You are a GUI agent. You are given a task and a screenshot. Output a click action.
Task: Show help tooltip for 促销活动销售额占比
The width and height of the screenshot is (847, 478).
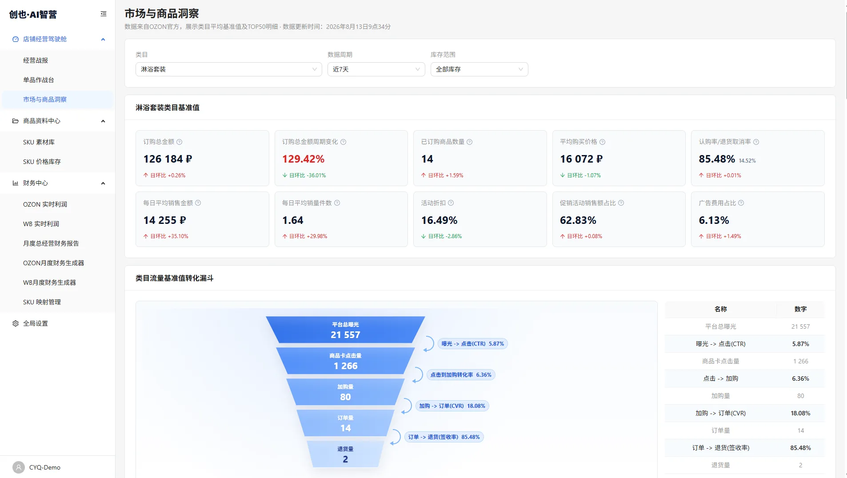tap(621, 203)
